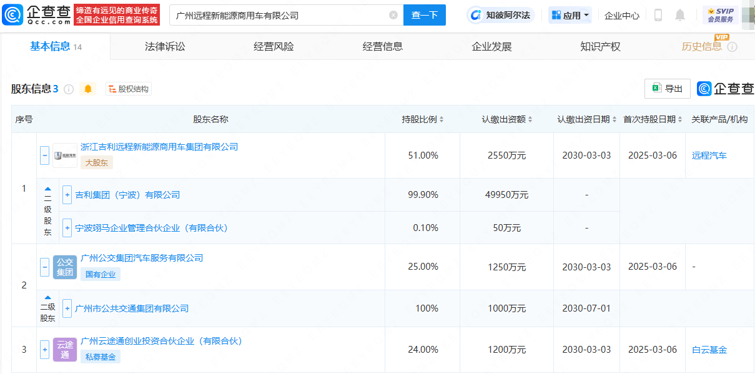Click the 云途通 logo thumbnail
Viewport: 755px width, 374px height.
point(65,350)
